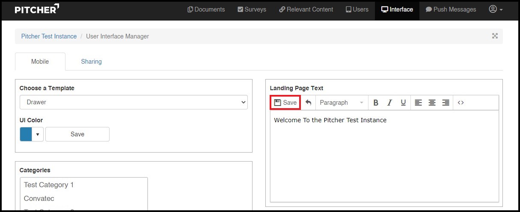Go to Push Messages section
Screen dimensions: 520x212
(x=450, y=9)
